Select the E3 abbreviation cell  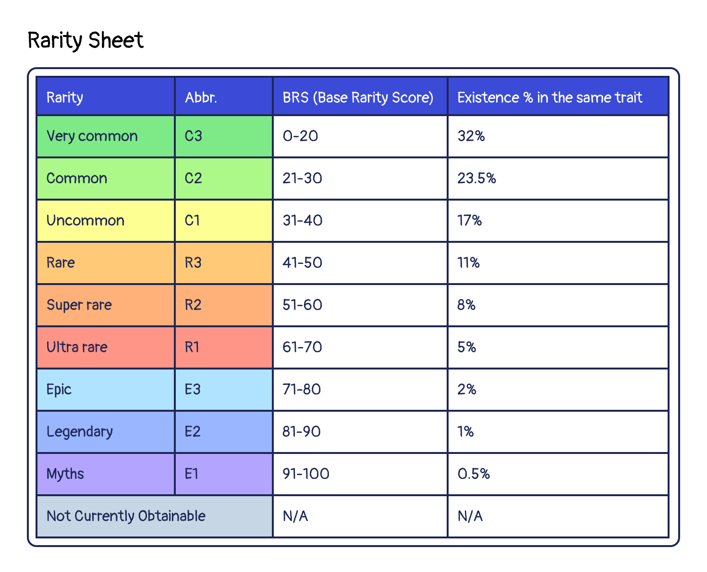(224, 390)
